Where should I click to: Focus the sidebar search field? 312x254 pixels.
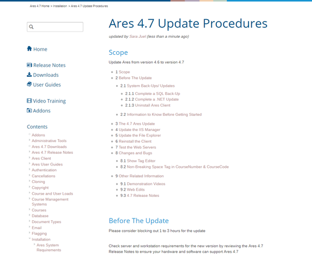[55, 27]
